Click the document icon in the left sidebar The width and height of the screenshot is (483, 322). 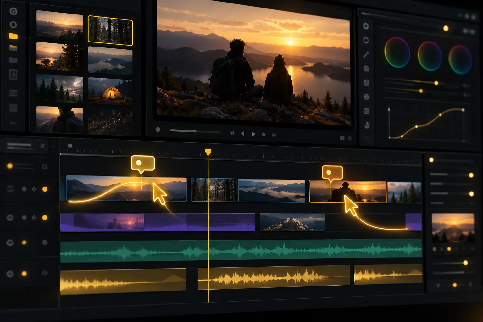pos(13,75)
